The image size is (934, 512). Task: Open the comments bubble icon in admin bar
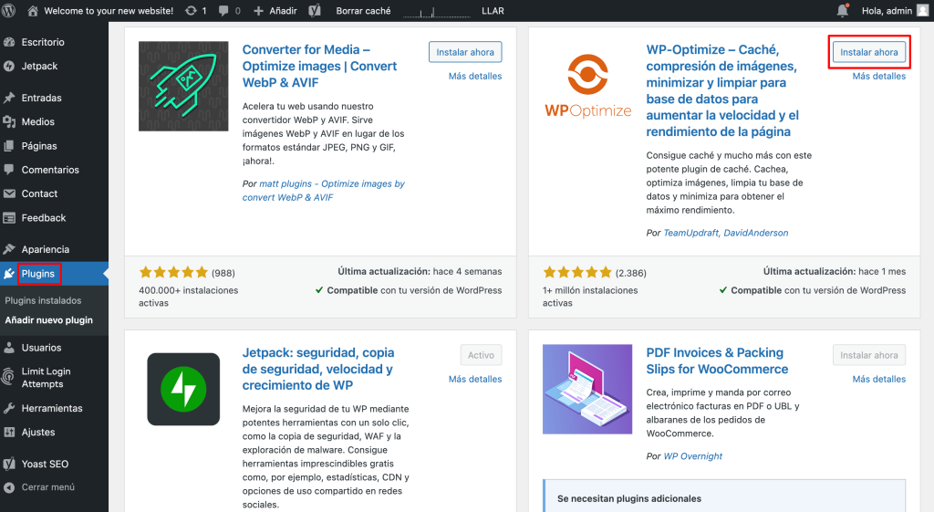point(223,11)
